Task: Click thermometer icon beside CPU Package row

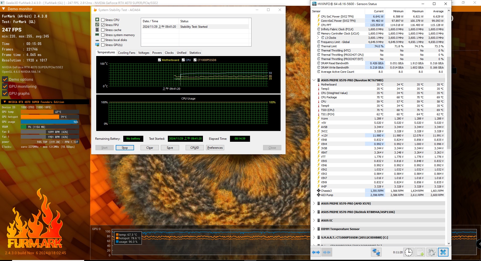Action: click(x=319, y=97)
